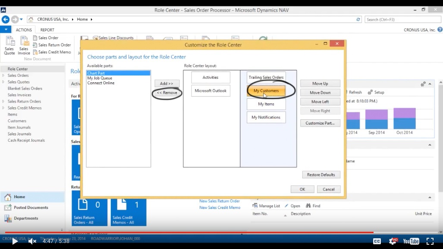Open the application menu dropdown

[6, 29]
